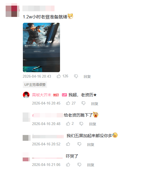This screenshot has width=144, height=172.
Task: Like the 吓哭了 reply
Action: coord(68,165)
